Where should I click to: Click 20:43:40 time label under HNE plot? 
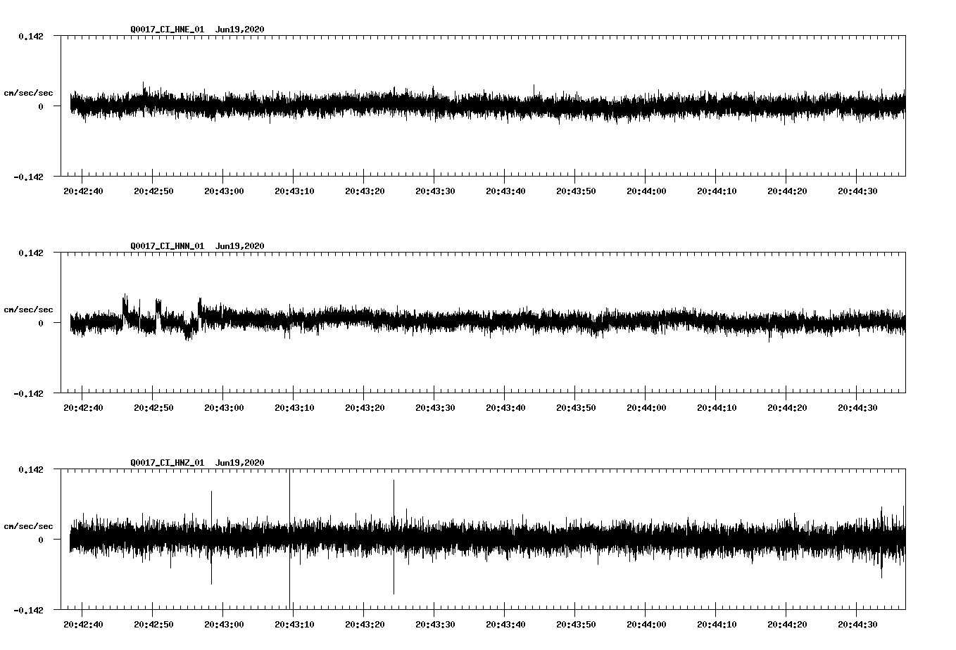[505, 191]
